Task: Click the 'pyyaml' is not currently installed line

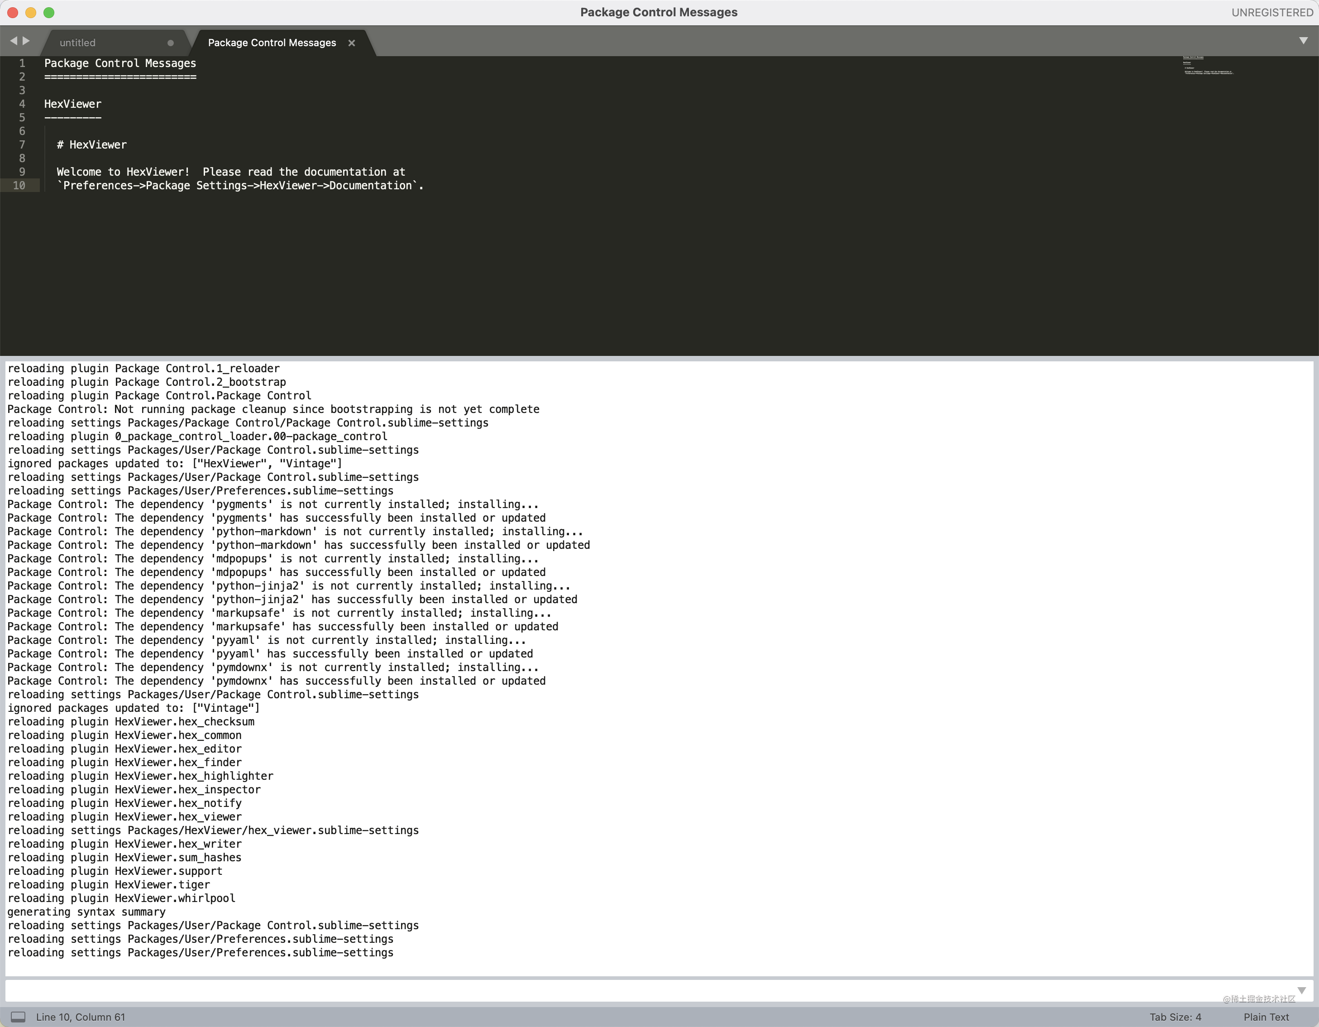Action: (x=267, y=640)
